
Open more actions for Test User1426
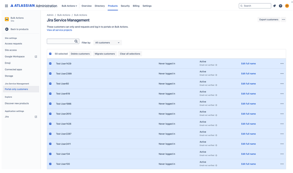282,124
